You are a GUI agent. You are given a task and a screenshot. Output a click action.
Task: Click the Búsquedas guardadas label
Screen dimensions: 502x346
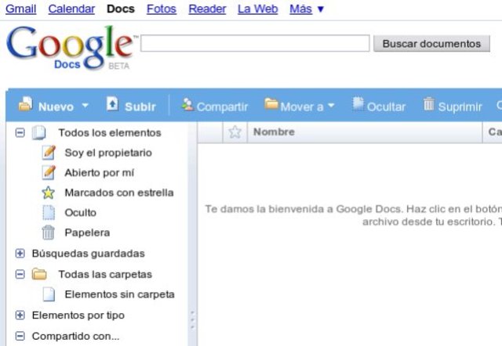point(89,254)
